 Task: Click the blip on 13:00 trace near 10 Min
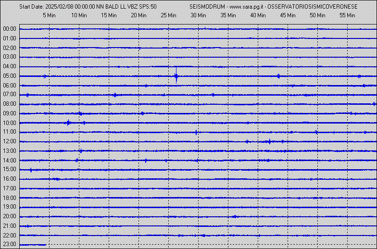tap(81, 151)
